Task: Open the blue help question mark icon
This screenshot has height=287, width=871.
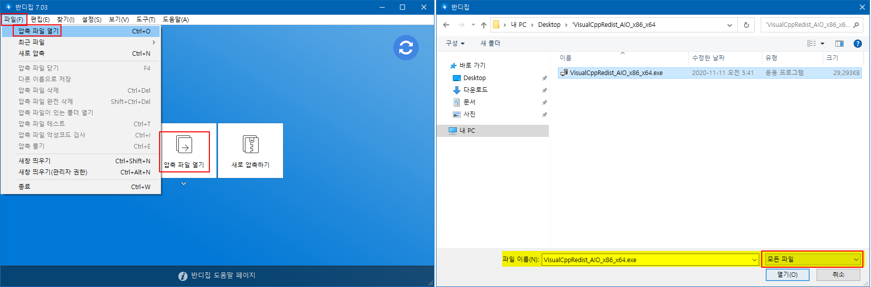Action: coord(858,44)
